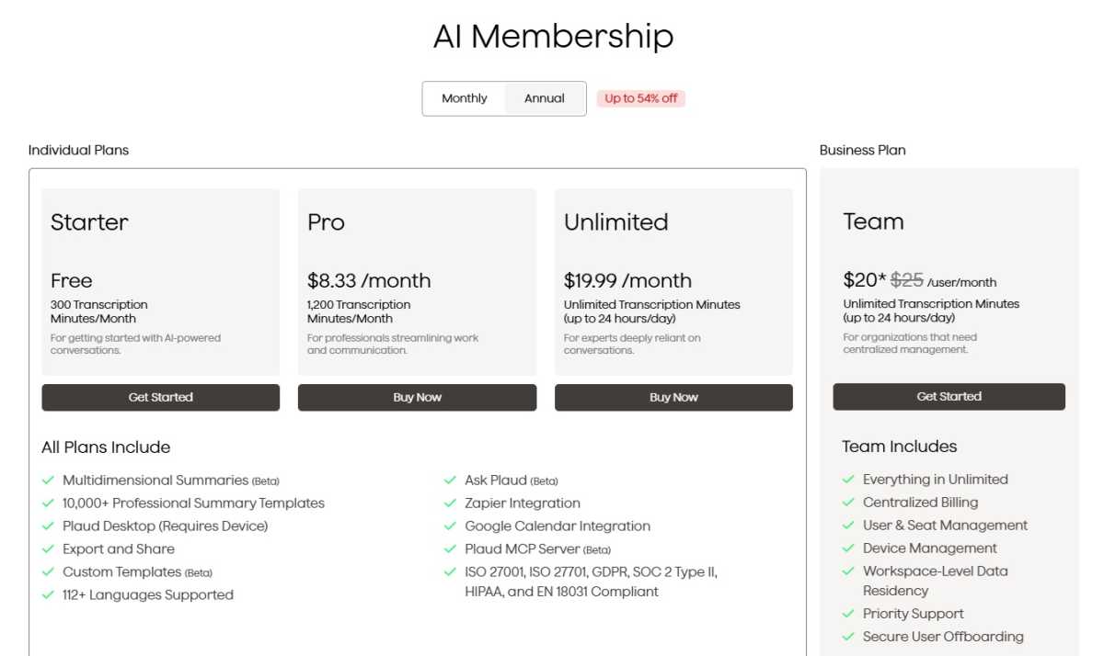1104x656 pixels.
Task: Click the 'Free' price on Starter
Action: click(x=72, y=280)
